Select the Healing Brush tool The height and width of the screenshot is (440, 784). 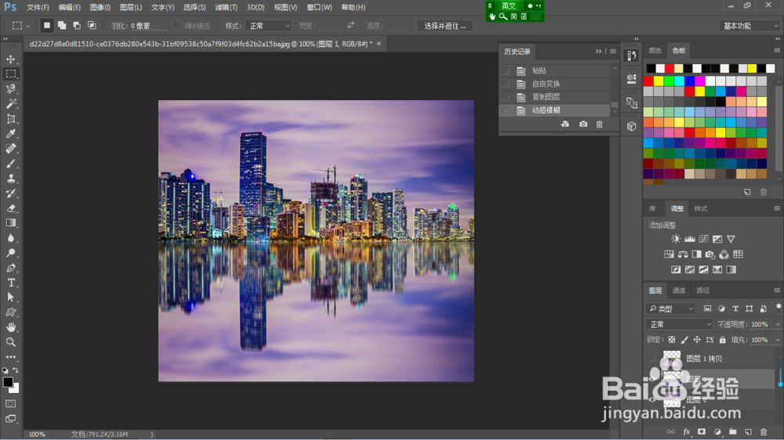coord(10,148)
